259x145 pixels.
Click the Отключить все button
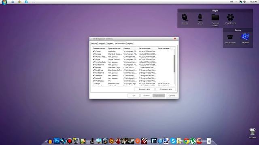(166, 89)
